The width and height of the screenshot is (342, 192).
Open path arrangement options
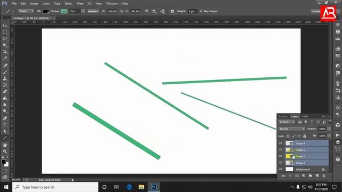162,11
